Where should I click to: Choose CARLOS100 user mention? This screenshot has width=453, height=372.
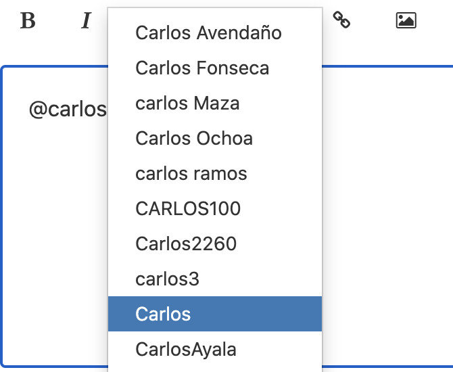click(215, 208)
